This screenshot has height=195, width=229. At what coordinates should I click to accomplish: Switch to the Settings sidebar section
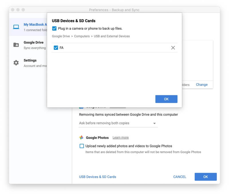click(28, 63)
